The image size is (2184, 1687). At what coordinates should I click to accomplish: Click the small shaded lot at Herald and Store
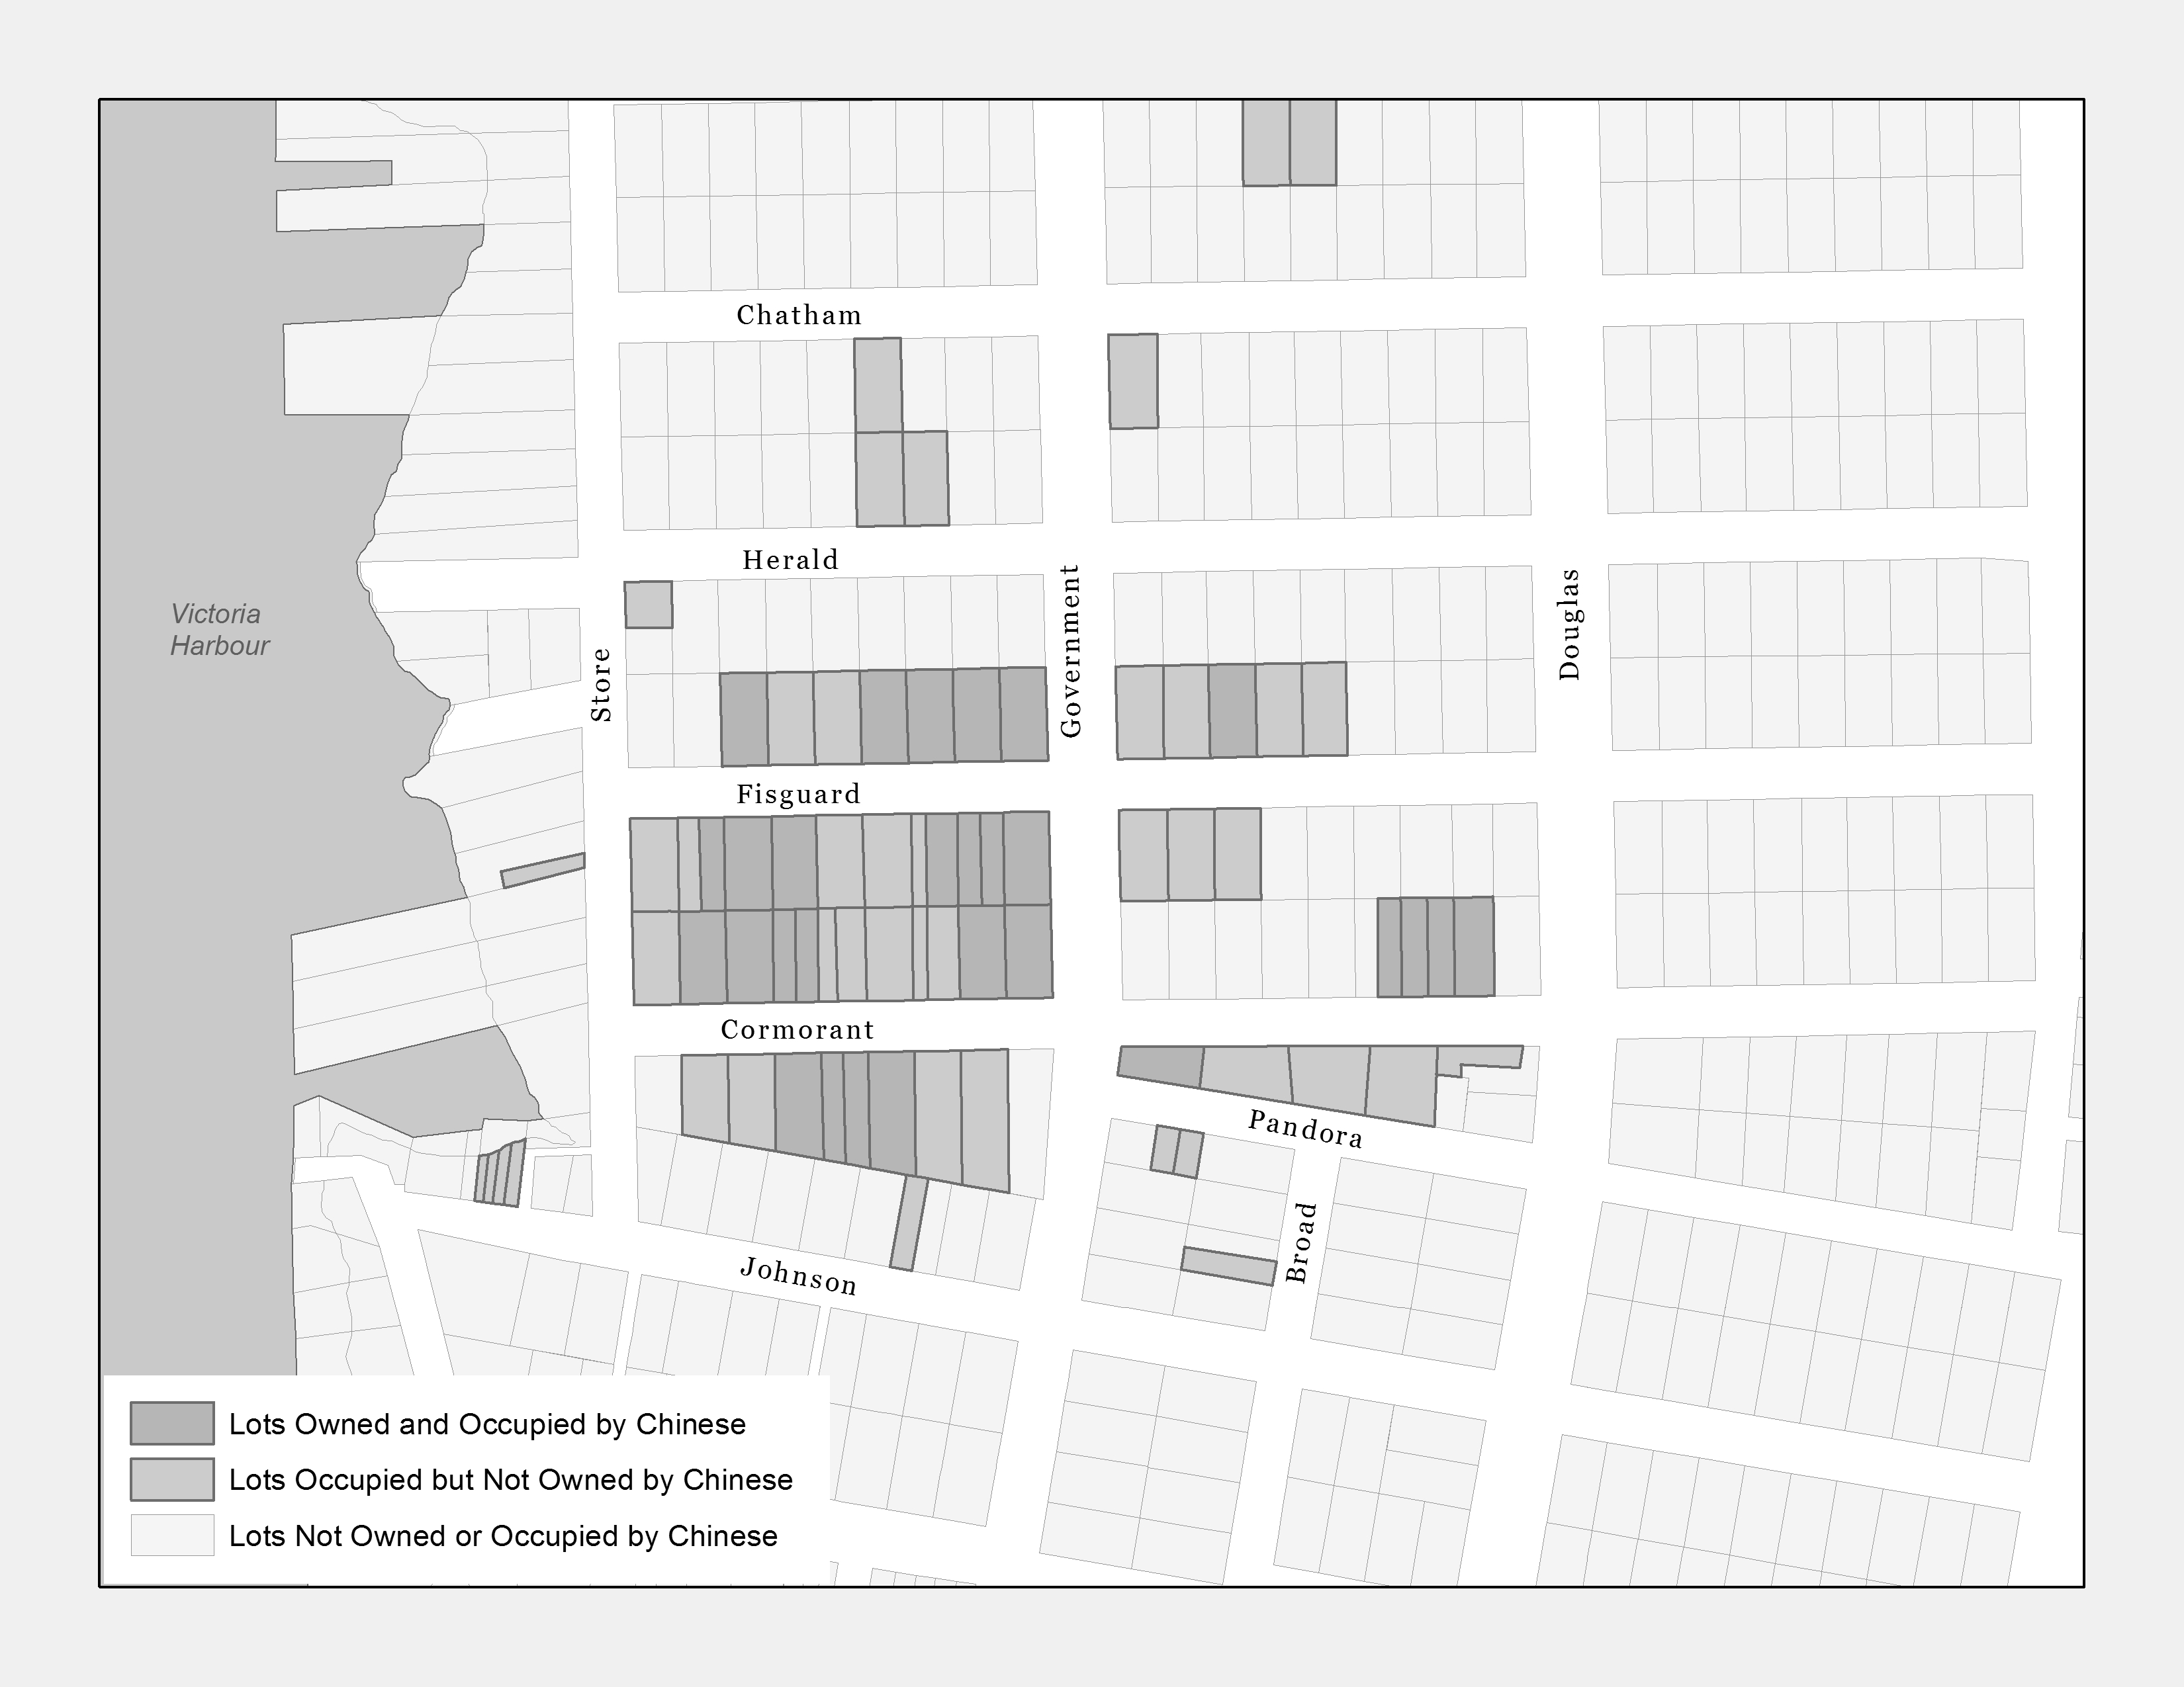[648, 605]
